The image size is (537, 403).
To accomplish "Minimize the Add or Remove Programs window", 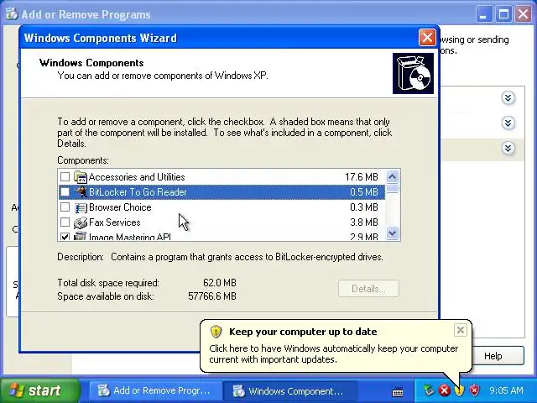I will [483, 14].
